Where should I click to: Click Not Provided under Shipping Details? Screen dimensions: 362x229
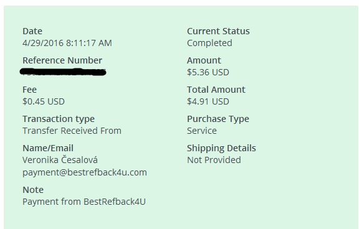pos(214,160)
